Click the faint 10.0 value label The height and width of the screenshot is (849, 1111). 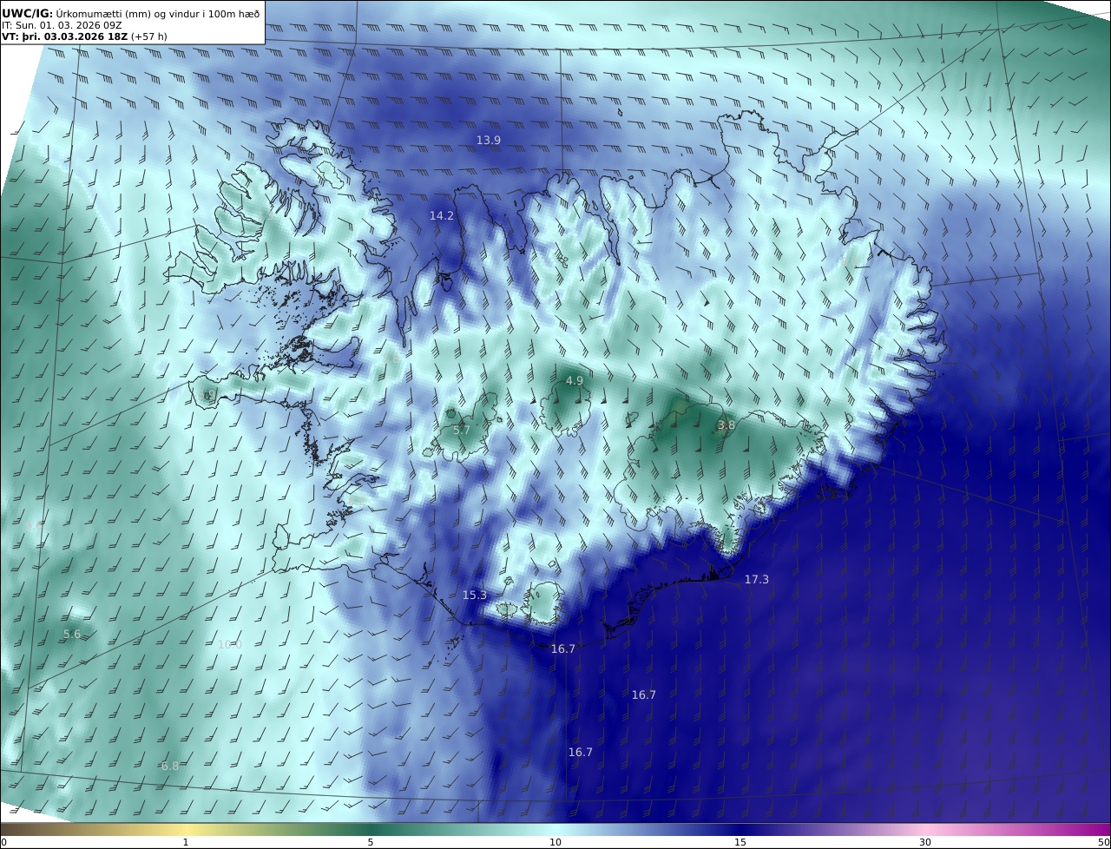click(229, 644)
